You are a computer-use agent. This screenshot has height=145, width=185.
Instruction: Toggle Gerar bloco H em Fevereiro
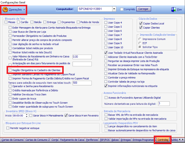coord(66,115)
